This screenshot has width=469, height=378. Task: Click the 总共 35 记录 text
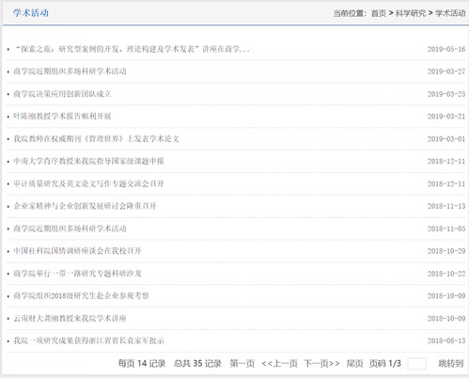pos(197,363)
